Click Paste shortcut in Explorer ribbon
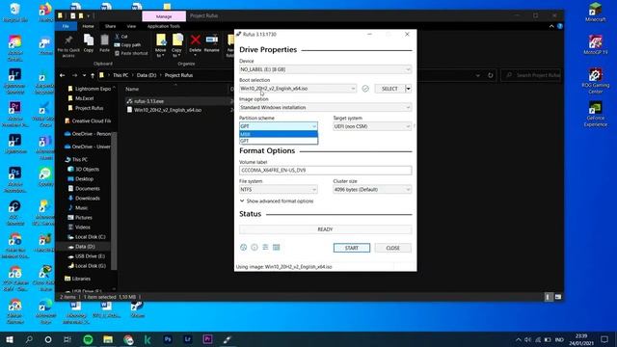The image size is (617, 347). [131, 53]
